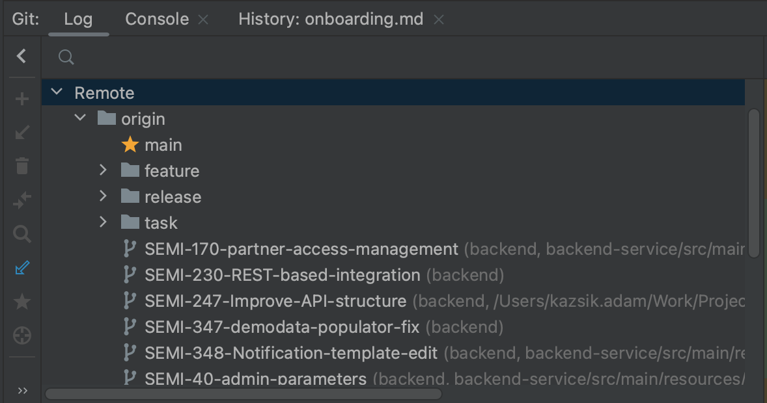Viewport: 767px width, 403px height.
Task: Select the blue edit pencil icon
Action: [x=21, y=267]
